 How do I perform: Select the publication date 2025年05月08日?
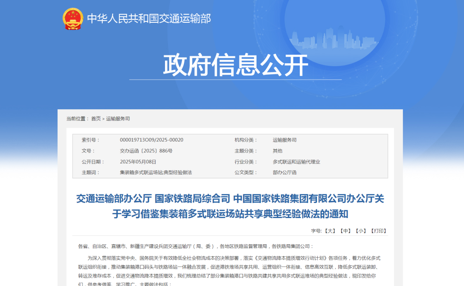pyautogui.click(x=138, y=162)
